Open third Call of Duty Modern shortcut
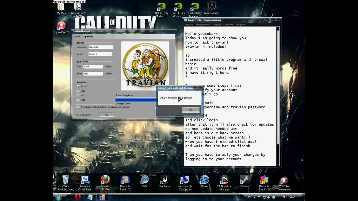Screen dimensions: 358x201 tap(195, 10)
